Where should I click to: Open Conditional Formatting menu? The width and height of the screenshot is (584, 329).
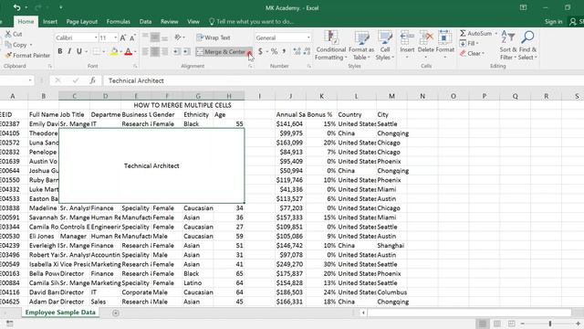[330, 45]
